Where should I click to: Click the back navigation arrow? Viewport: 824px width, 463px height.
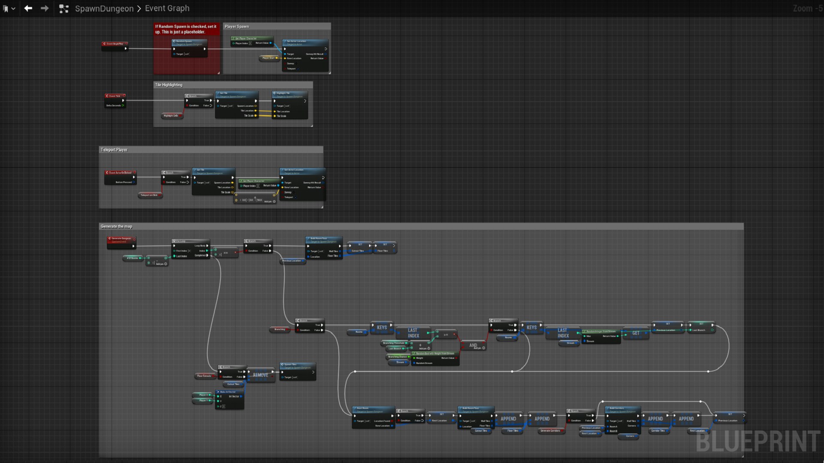point(28,8)
